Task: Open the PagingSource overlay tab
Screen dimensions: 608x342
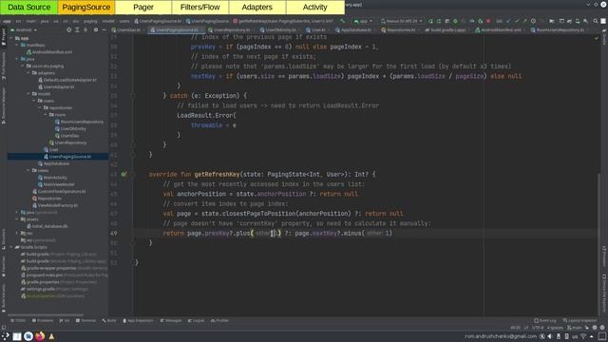Action: pos(86,7)
